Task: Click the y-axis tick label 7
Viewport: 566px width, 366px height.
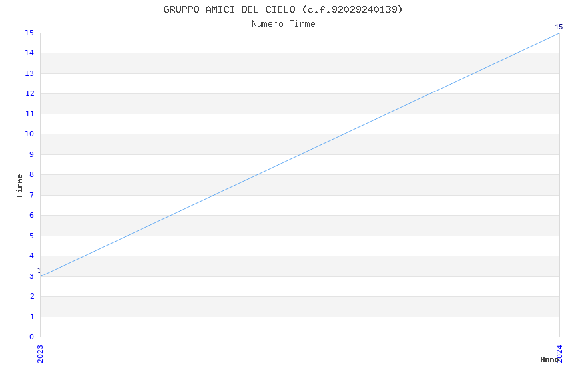Action: coord(31,195)
